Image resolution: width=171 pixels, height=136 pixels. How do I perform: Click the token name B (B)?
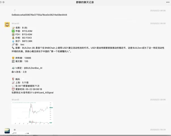tap(25, 28)
